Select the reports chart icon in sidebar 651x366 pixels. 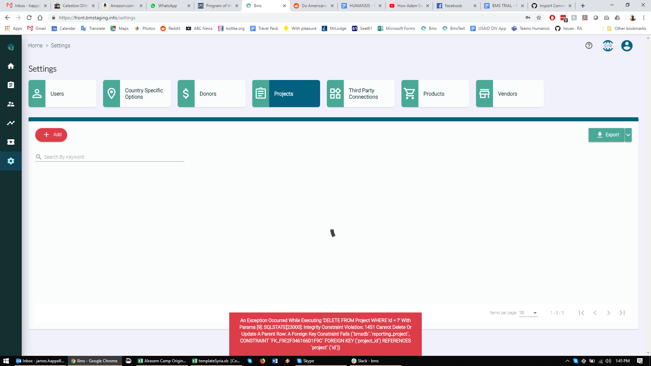(x=11, y=123)
